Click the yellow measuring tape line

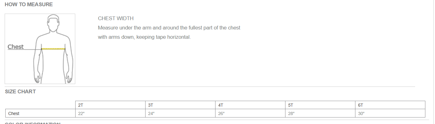click(53, 49)
